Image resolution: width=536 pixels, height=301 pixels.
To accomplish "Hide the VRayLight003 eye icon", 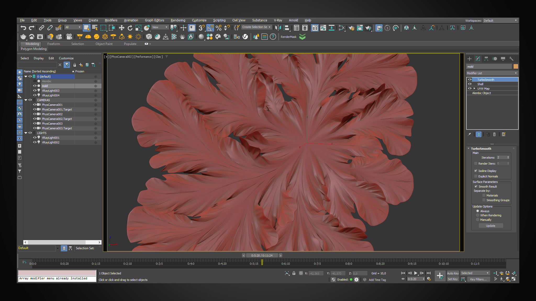I will tap(35, 91).
